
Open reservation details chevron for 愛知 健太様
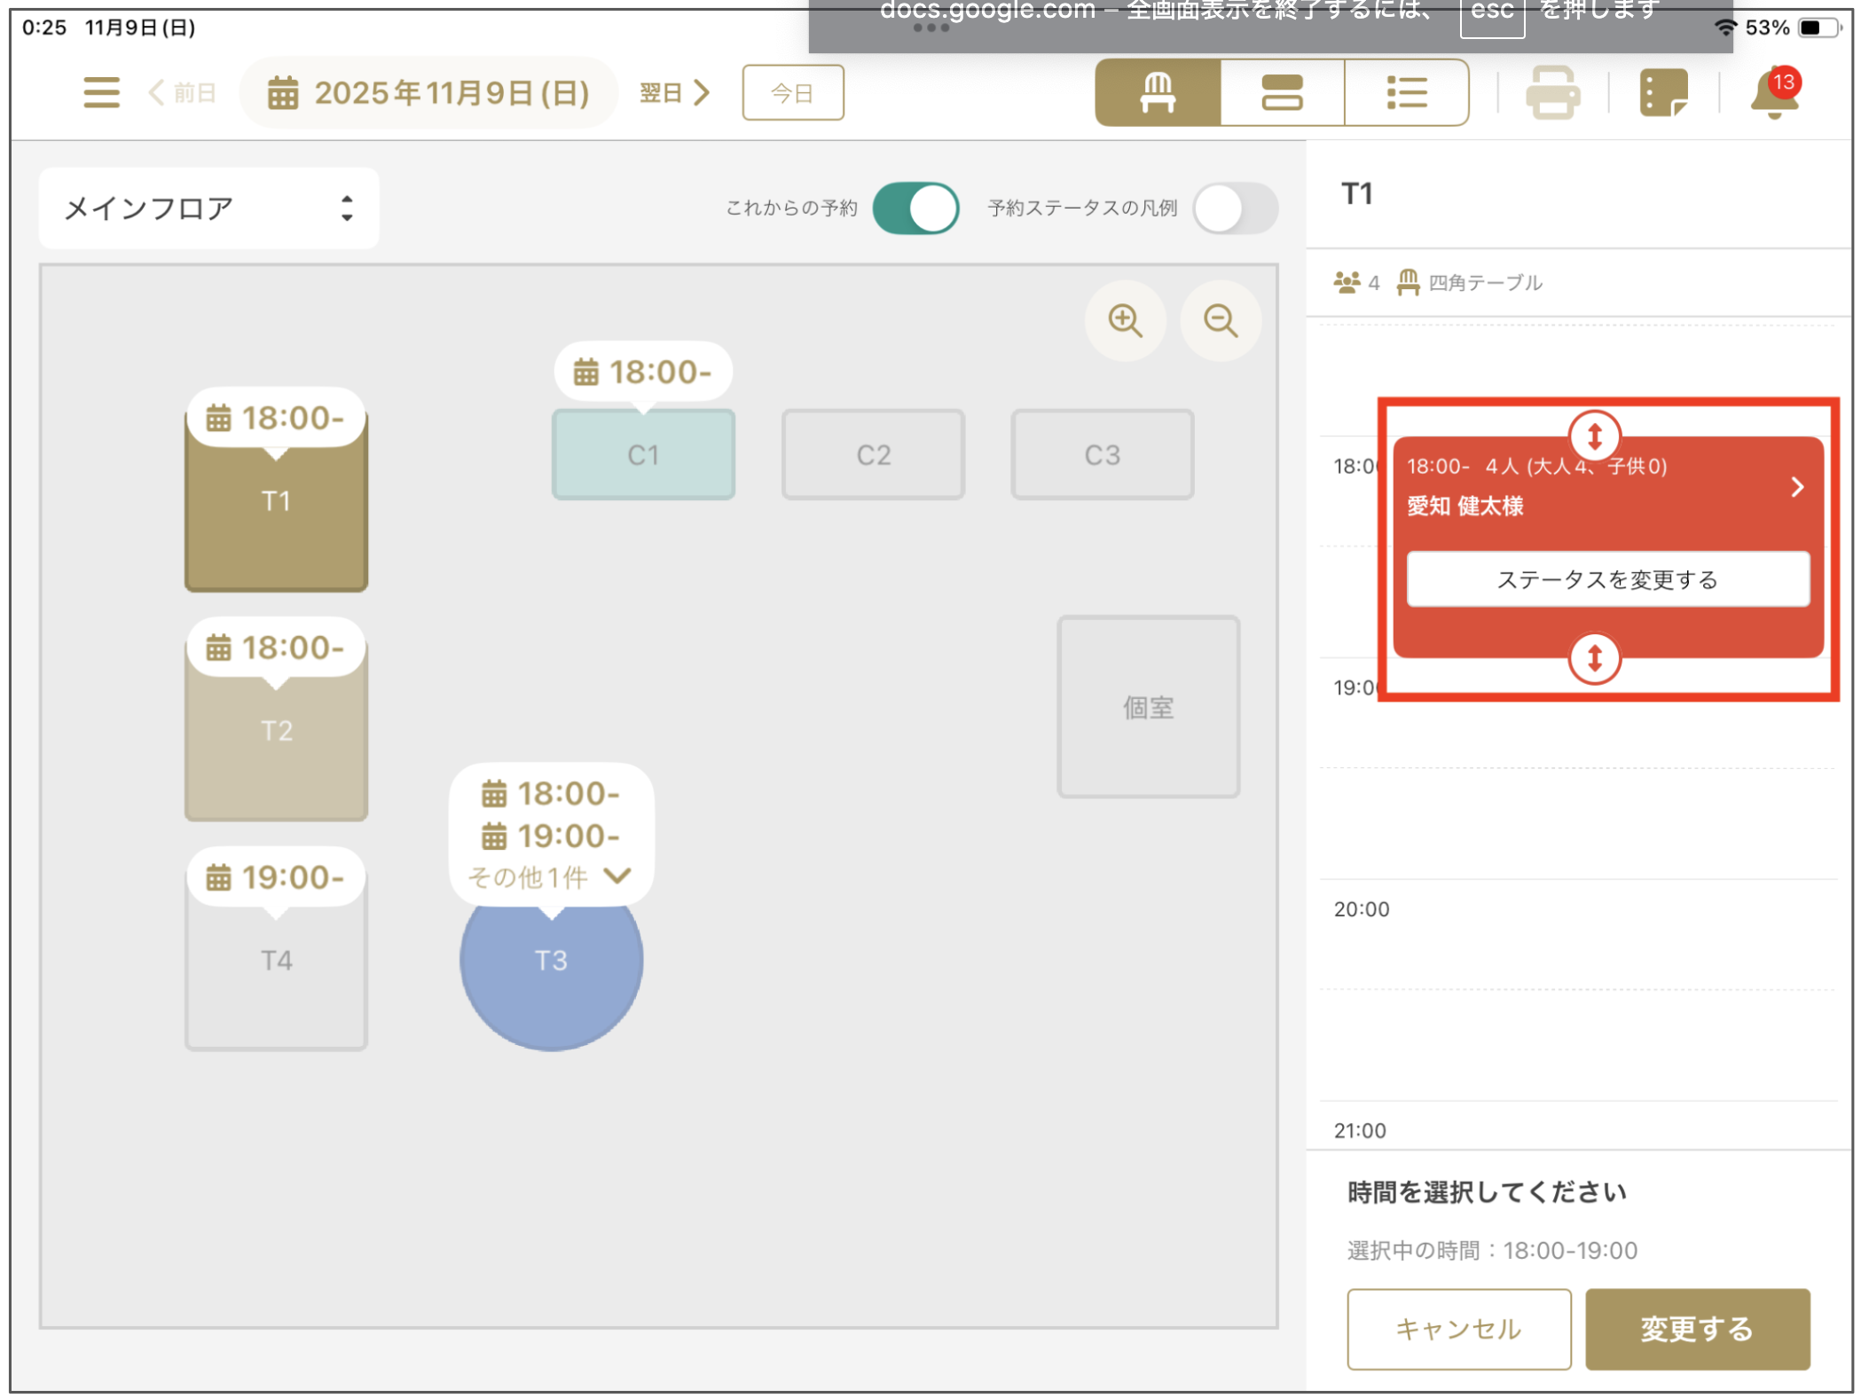click(x=1796, y=486)
